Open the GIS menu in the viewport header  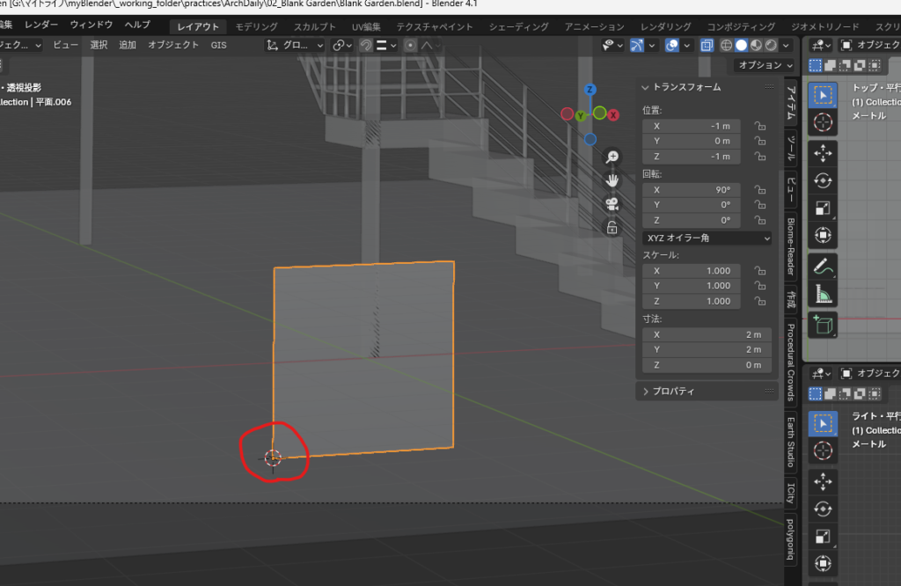218,45
